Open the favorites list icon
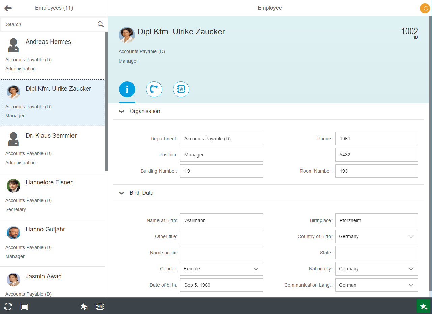Viewport: 432px width, 314px height. click(x=84, y=306)
